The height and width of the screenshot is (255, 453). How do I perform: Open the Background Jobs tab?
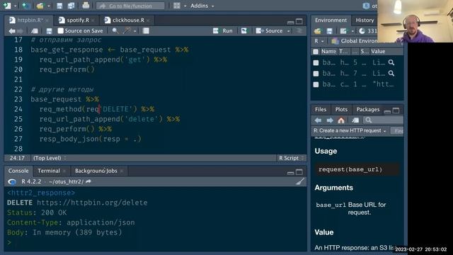pyautogui.click(x=96, y=171)
